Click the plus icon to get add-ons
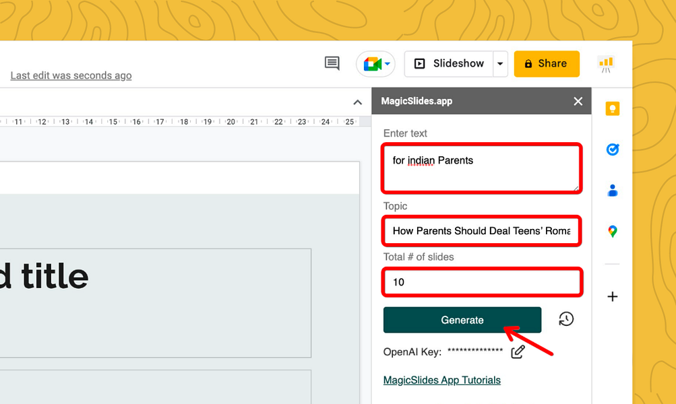This screenshot has height=404, width=676. point(613,297)
